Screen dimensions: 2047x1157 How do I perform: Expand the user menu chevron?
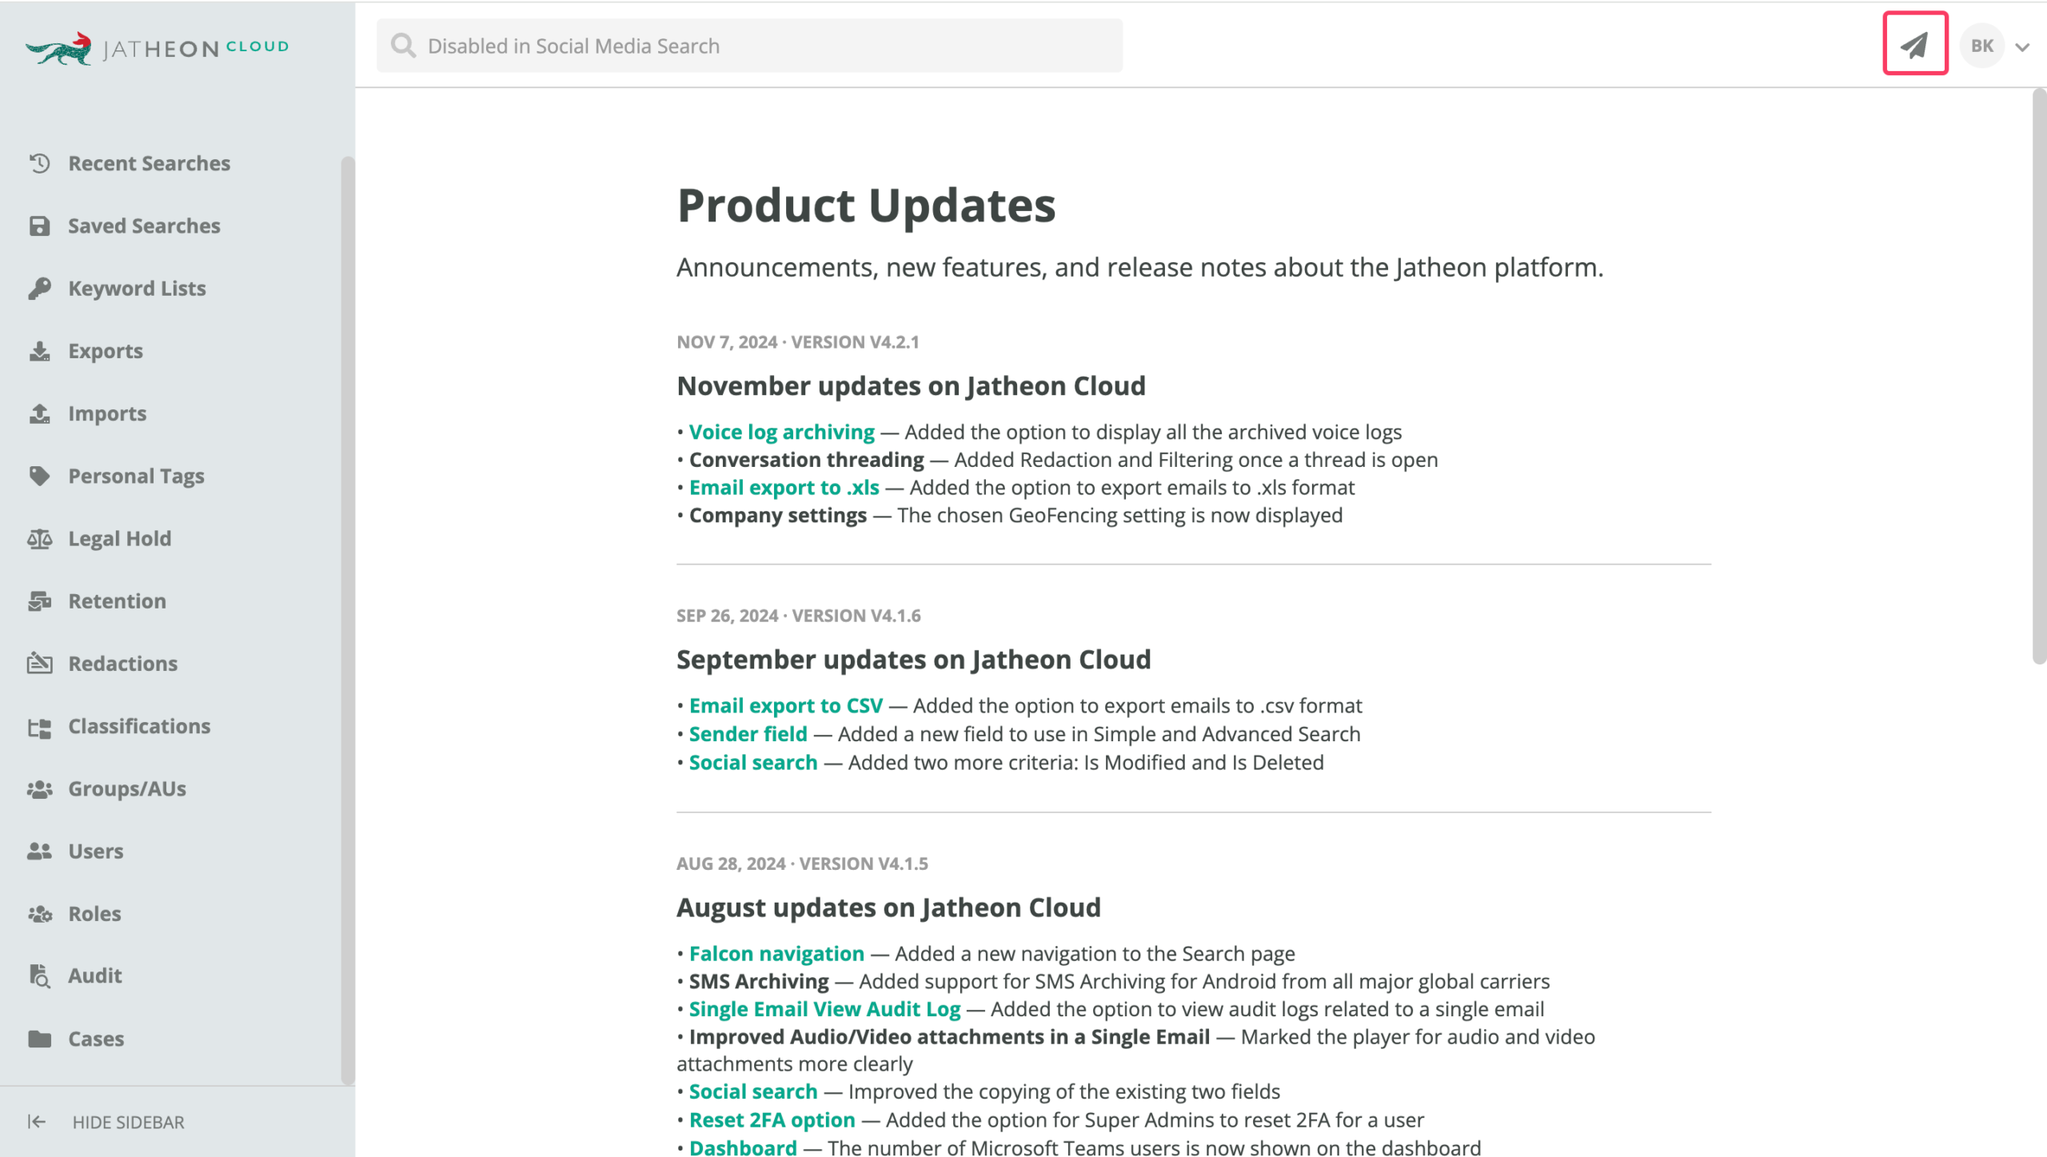point(2022,47)
